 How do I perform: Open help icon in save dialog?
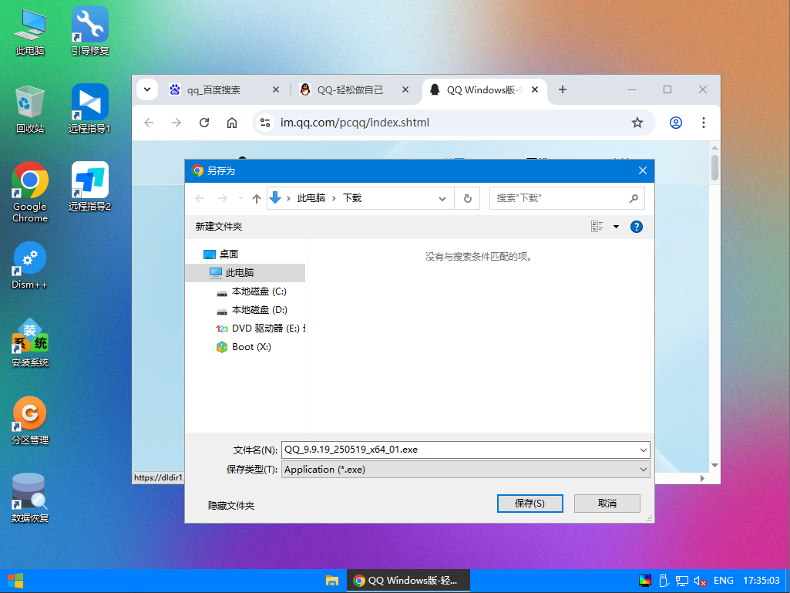637,227
